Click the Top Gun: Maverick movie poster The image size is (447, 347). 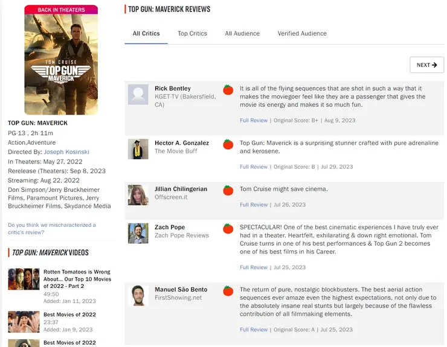[x=61, y=60]
